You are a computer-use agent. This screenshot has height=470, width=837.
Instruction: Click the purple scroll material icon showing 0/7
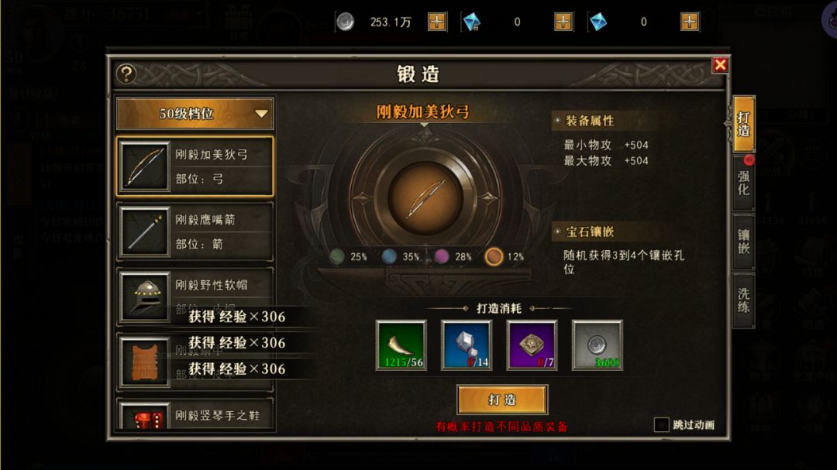(532, 345)
